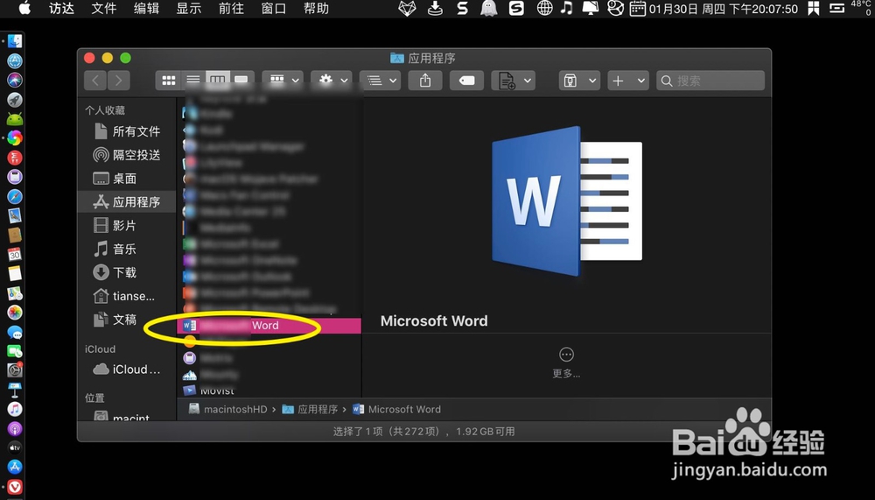Click the ghost icon in menu bar
Viewport: 875px width, 500px height.
pyautogui.click(x=489, y=9)
